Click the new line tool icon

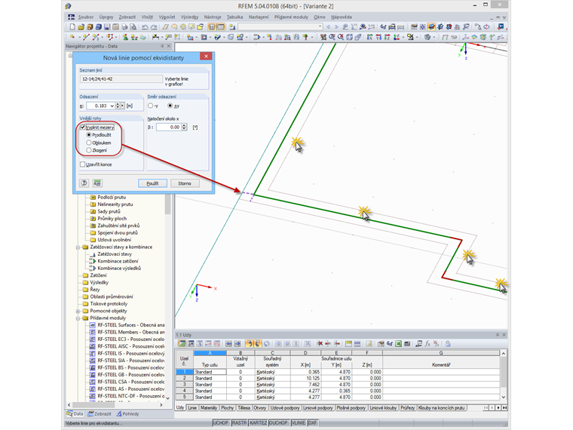click(x=86, y=37)
